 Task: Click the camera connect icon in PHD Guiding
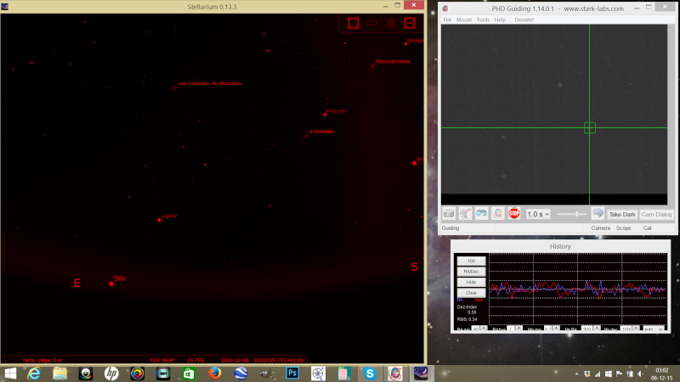449,214
